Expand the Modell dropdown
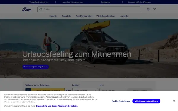 click(85, 90)
